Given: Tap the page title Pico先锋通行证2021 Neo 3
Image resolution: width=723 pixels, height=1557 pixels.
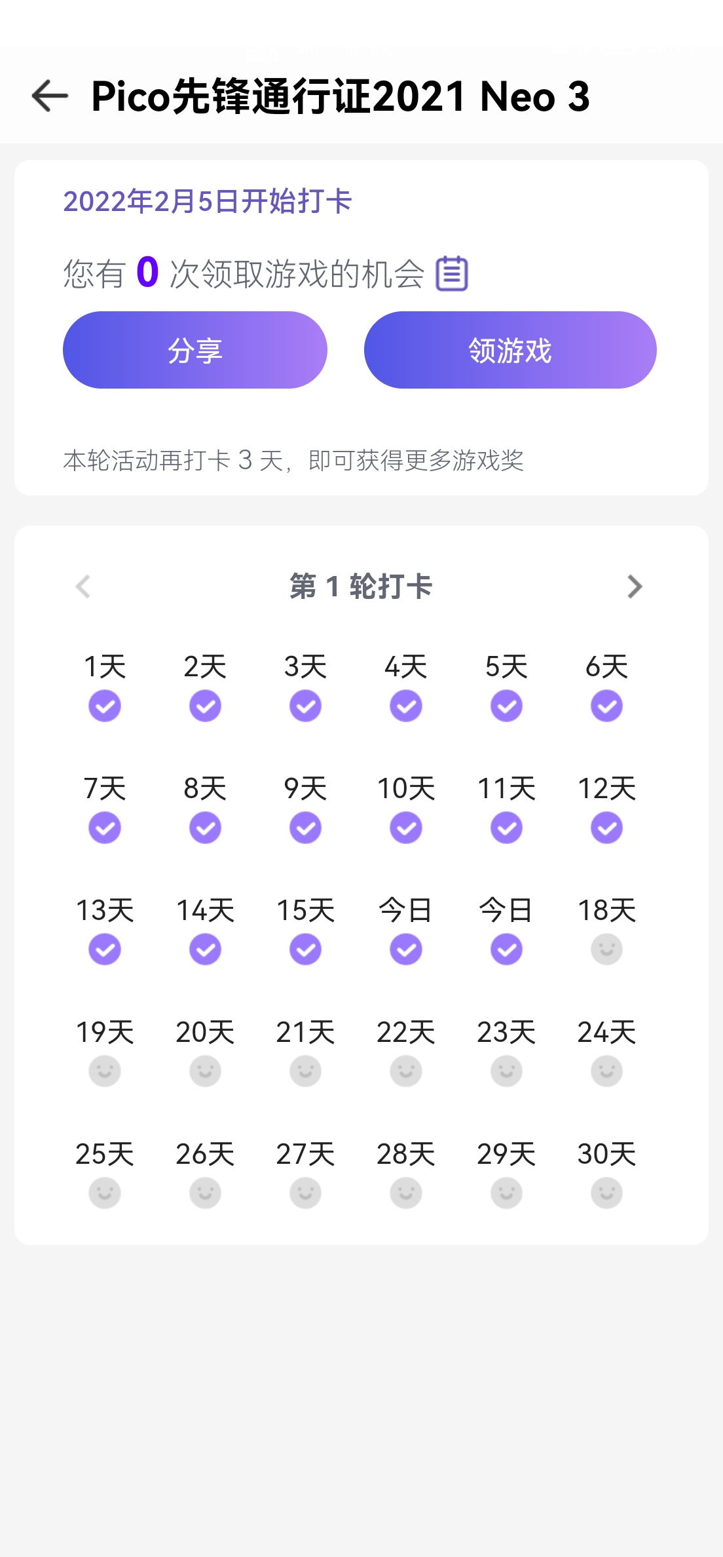Looking at the screenshot, I should pyautogui.click(x=341, y=96).
